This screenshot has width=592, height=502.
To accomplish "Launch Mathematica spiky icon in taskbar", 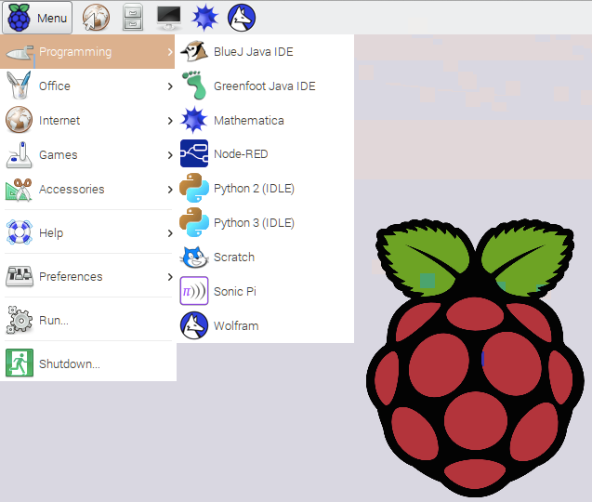I will click(x=205, y=18).
